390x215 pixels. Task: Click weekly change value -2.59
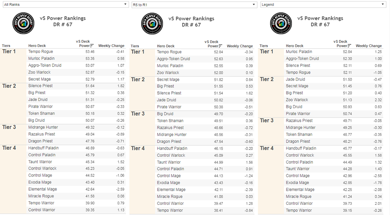pyautogui.click(x=120, y=189)
